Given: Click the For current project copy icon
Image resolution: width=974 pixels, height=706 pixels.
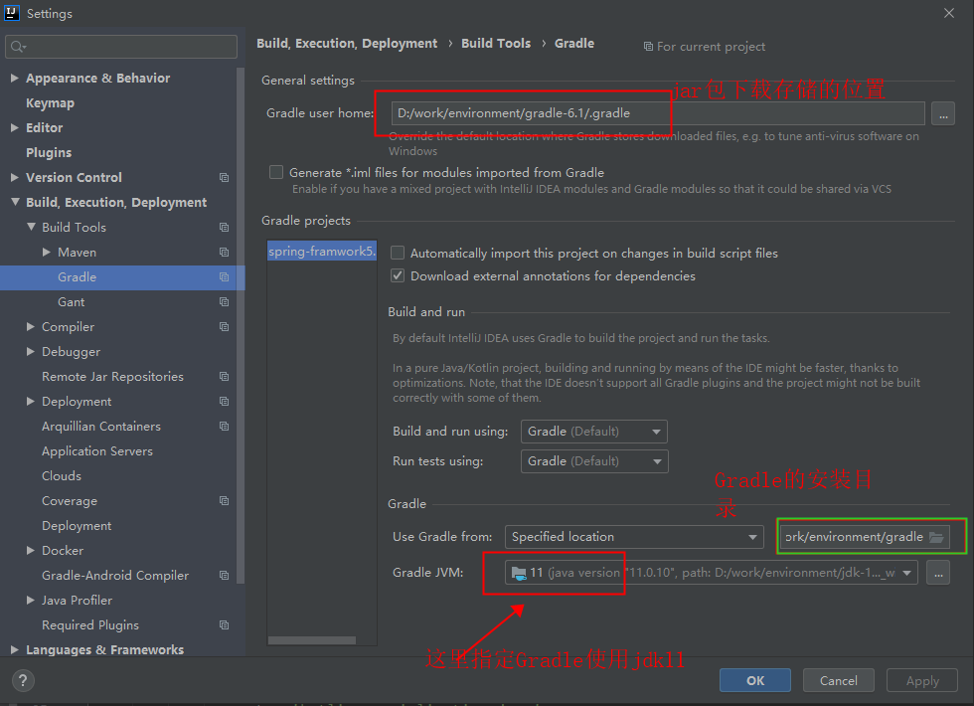Looking at the screenshot, I should click(648, 47).
